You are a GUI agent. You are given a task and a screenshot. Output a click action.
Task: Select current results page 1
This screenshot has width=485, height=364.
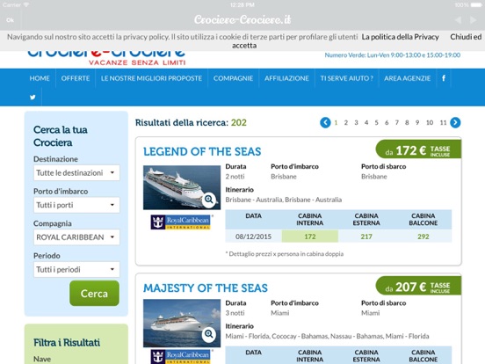[336, 122]
